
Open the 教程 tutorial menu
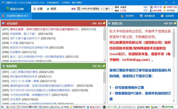51,9
